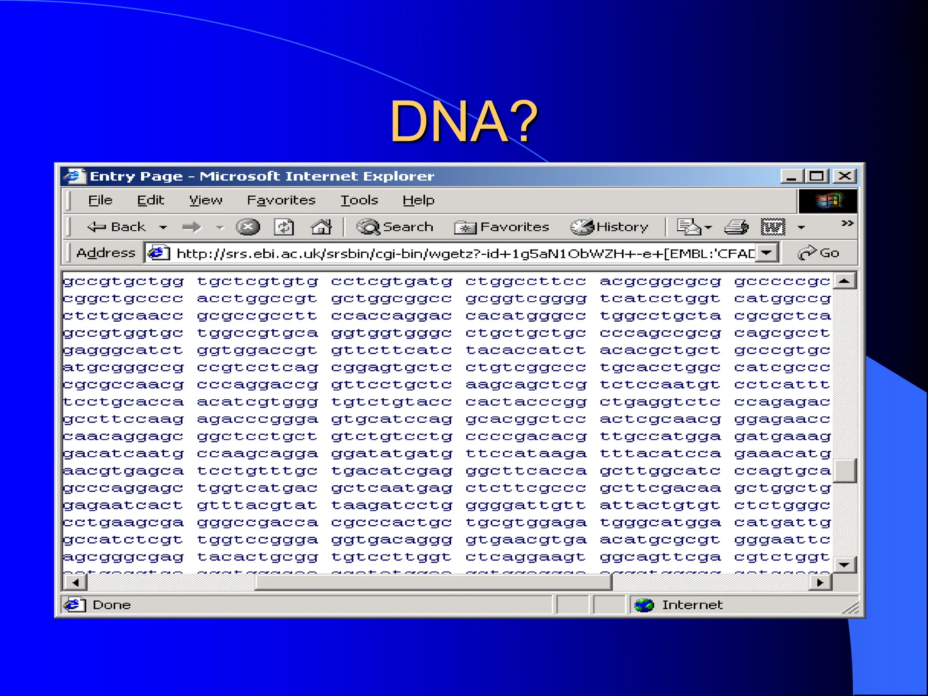This screenshot has width=928, height=696.
Task: Open the address bar dropdown arrow
Action: click(x=767, y=252)
